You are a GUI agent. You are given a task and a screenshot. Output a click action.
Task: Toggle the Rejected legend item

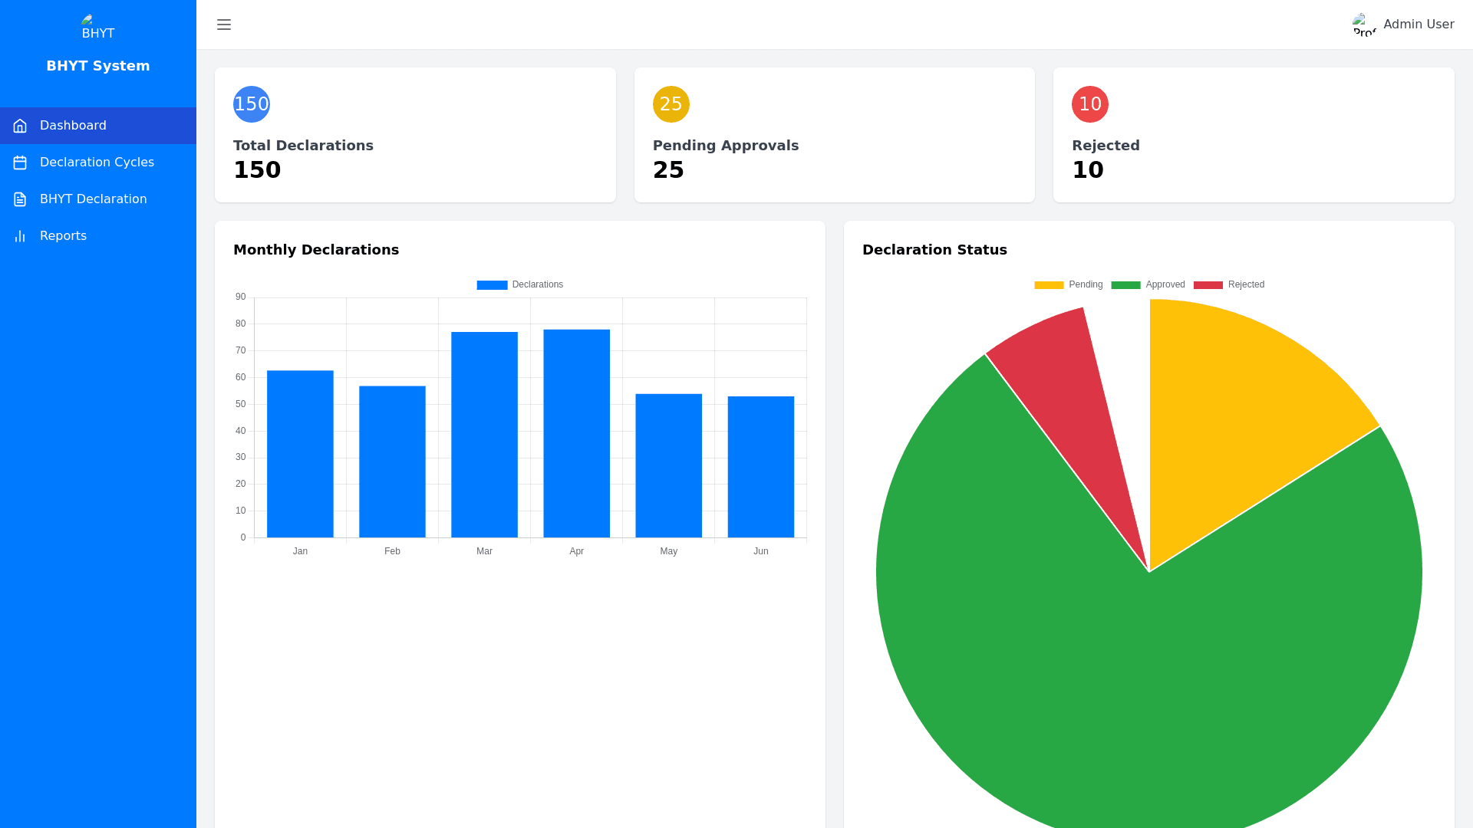(1228, 284)
